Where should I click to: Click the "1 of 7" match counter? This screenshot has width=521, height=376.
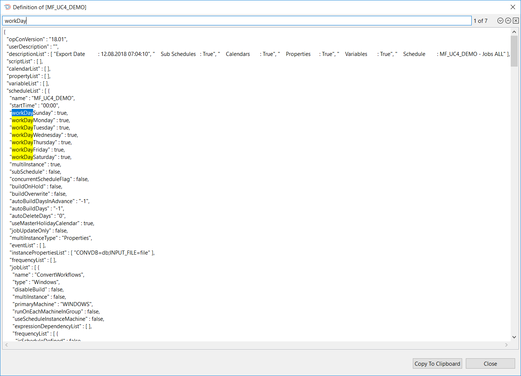(x=481, y=21)
